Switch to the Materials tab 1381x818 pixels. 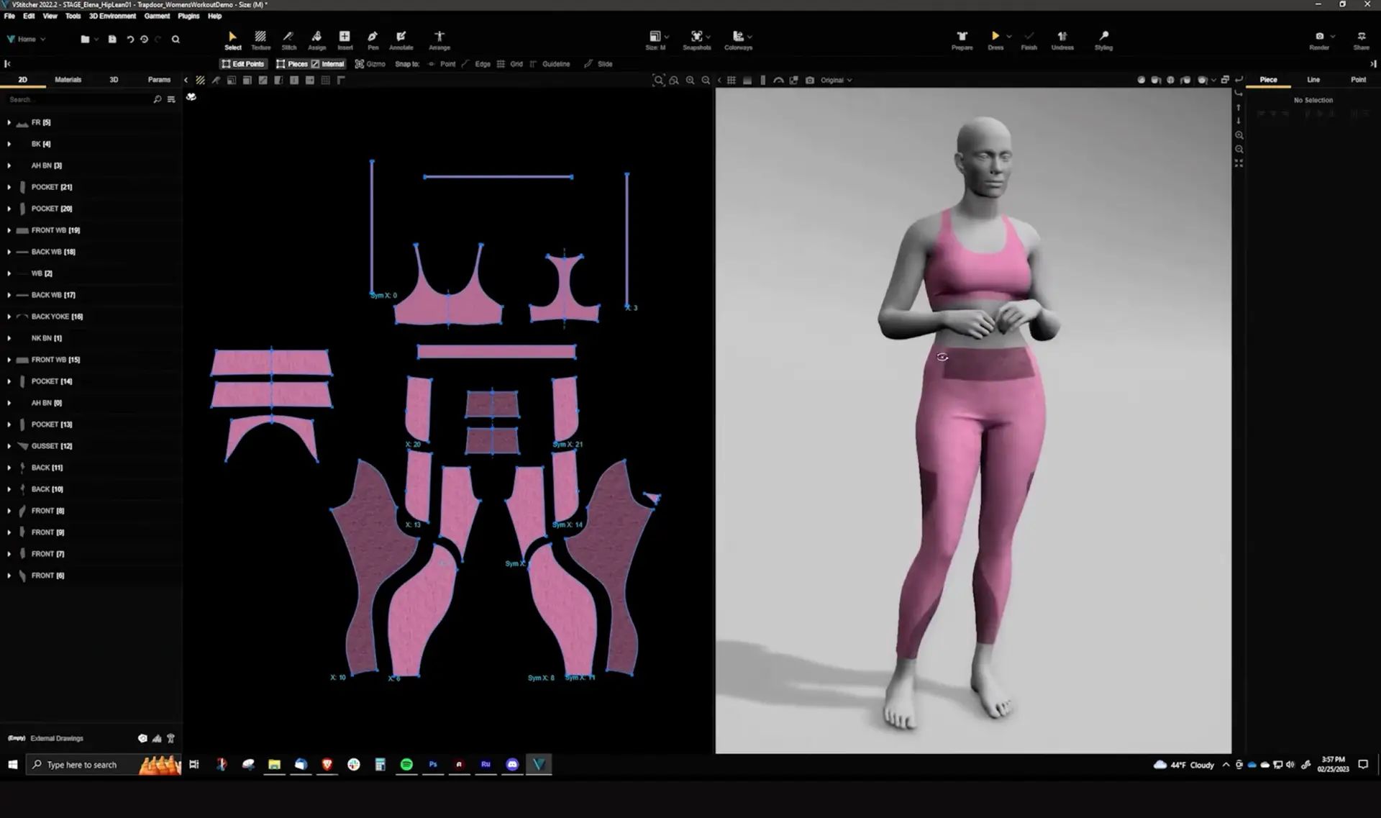68,80
